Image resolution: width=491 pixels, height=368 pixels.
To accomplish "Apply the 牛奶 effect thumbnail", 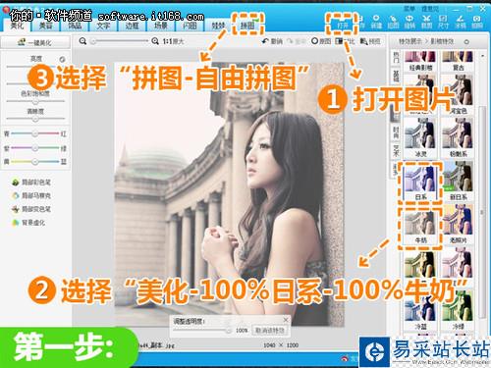I will tap(420, 226).
